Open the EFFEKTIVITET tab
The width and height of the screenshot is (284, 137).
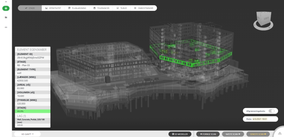[x=53, y=8]
